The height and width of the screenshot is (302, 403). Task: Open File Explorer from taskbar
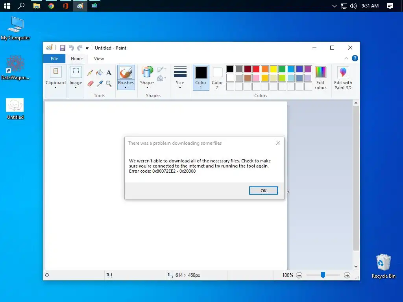click(x=37, y=6)
